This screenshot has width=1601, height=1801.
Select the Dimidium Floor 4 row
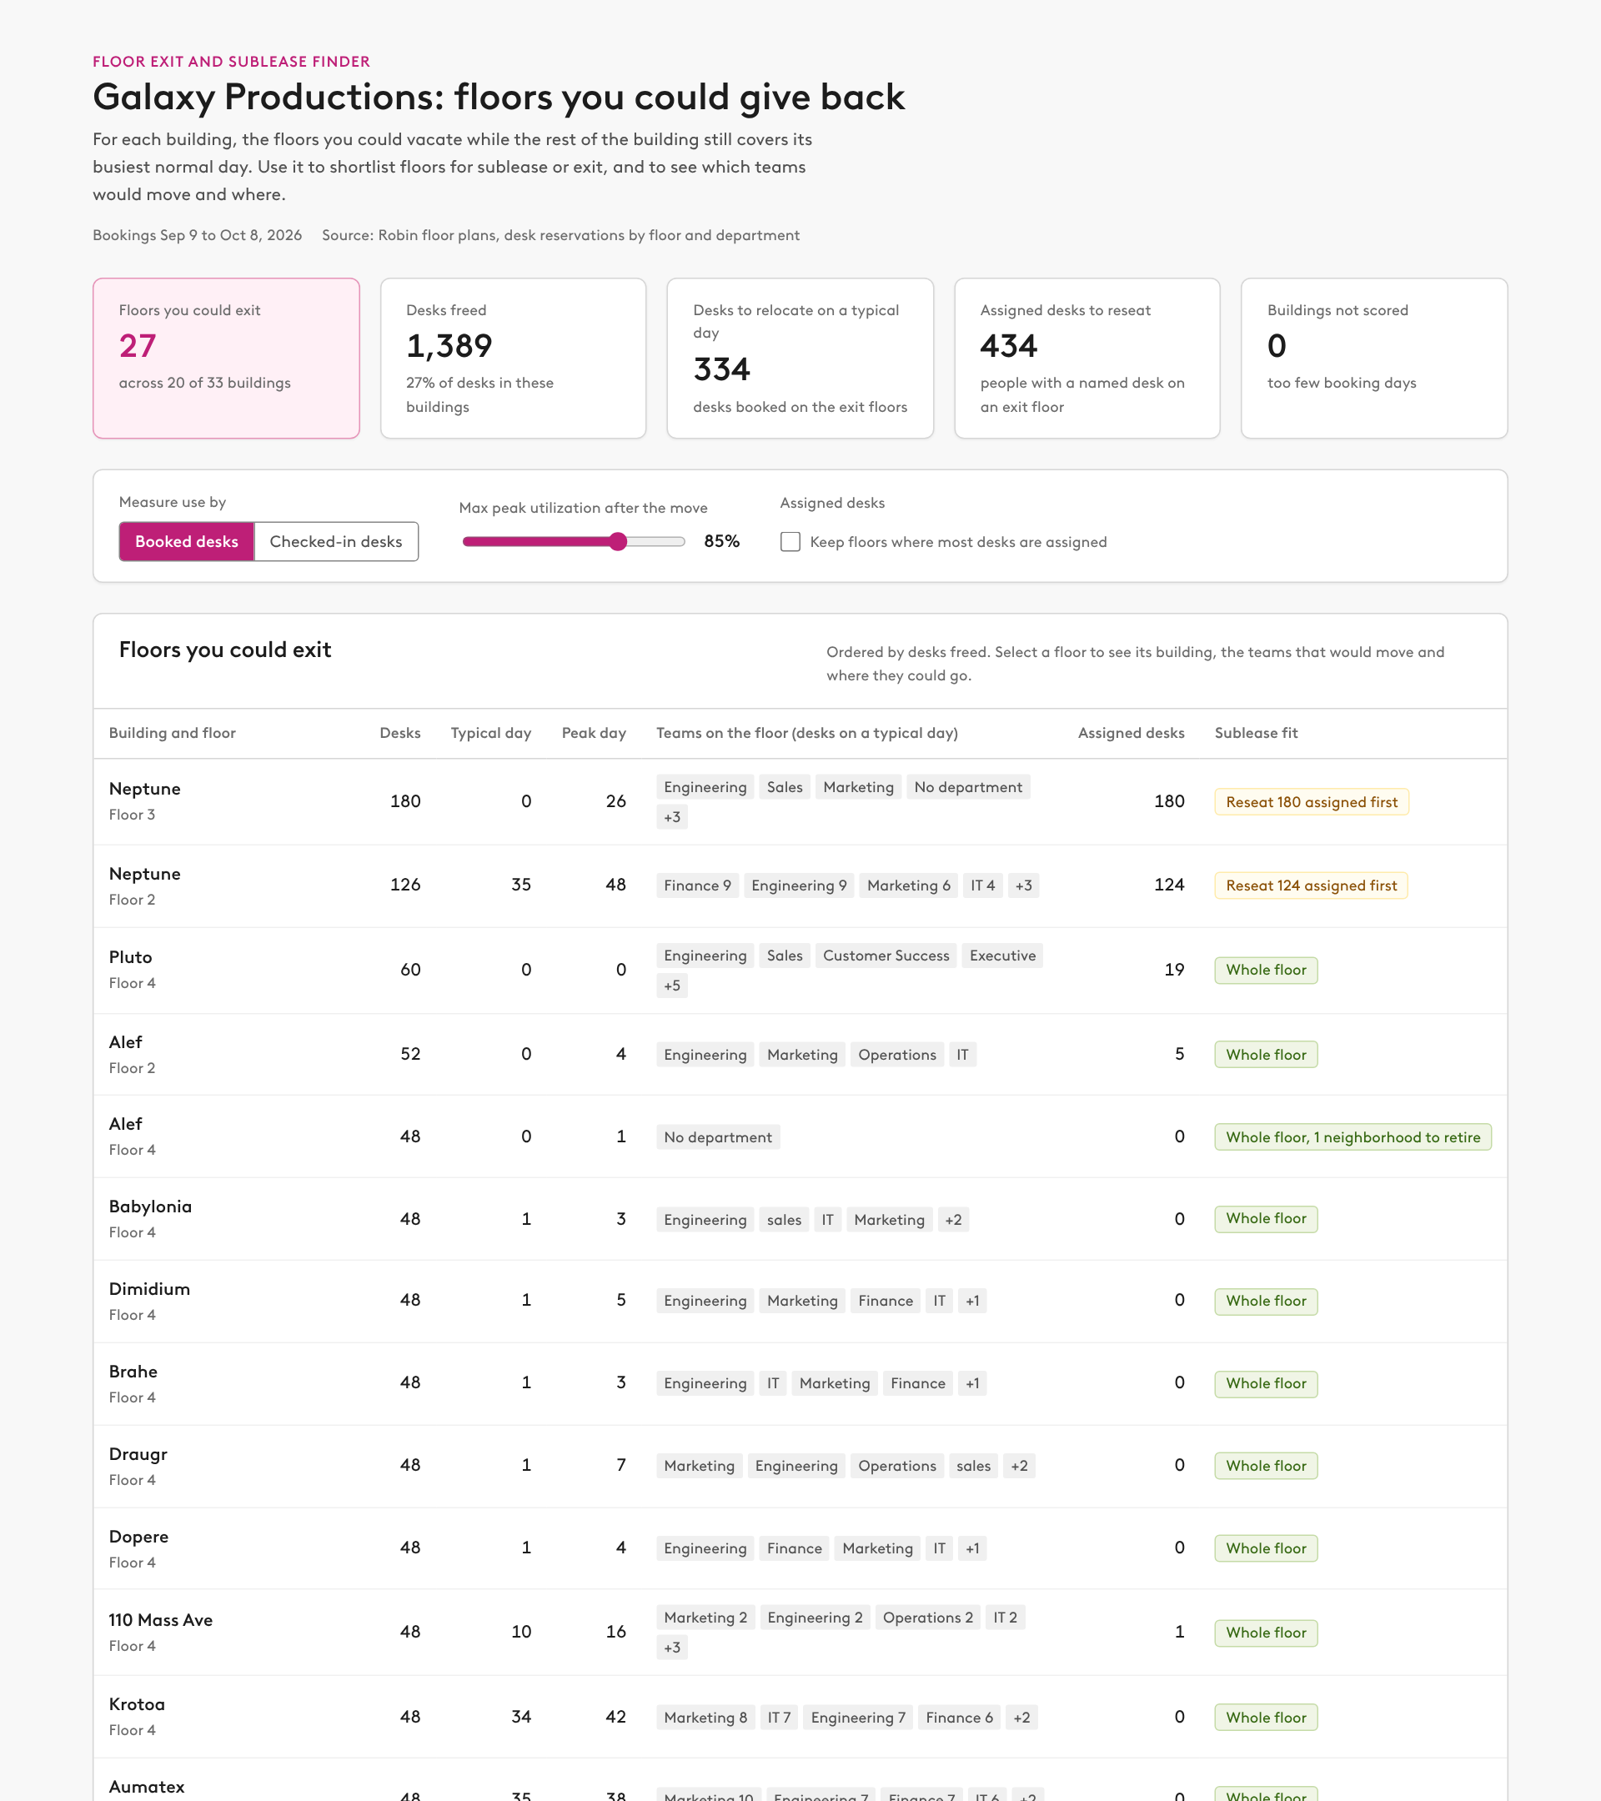tap(800, 1301)
